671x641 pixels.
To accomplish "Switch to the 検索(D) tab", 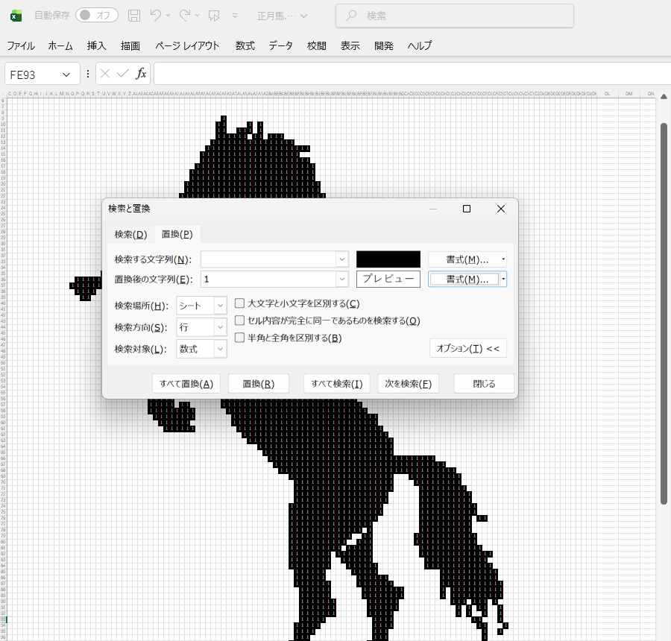I will tap(130, 234).
